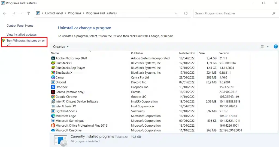Select the Google Chrome icon
The width and height of the screenshot is (279, 147).
(x=53, y=97)
